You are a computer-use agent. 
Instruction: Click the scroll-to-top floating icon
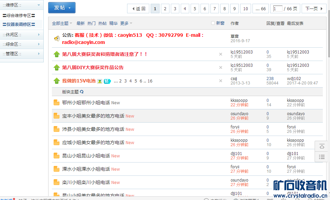322,146
